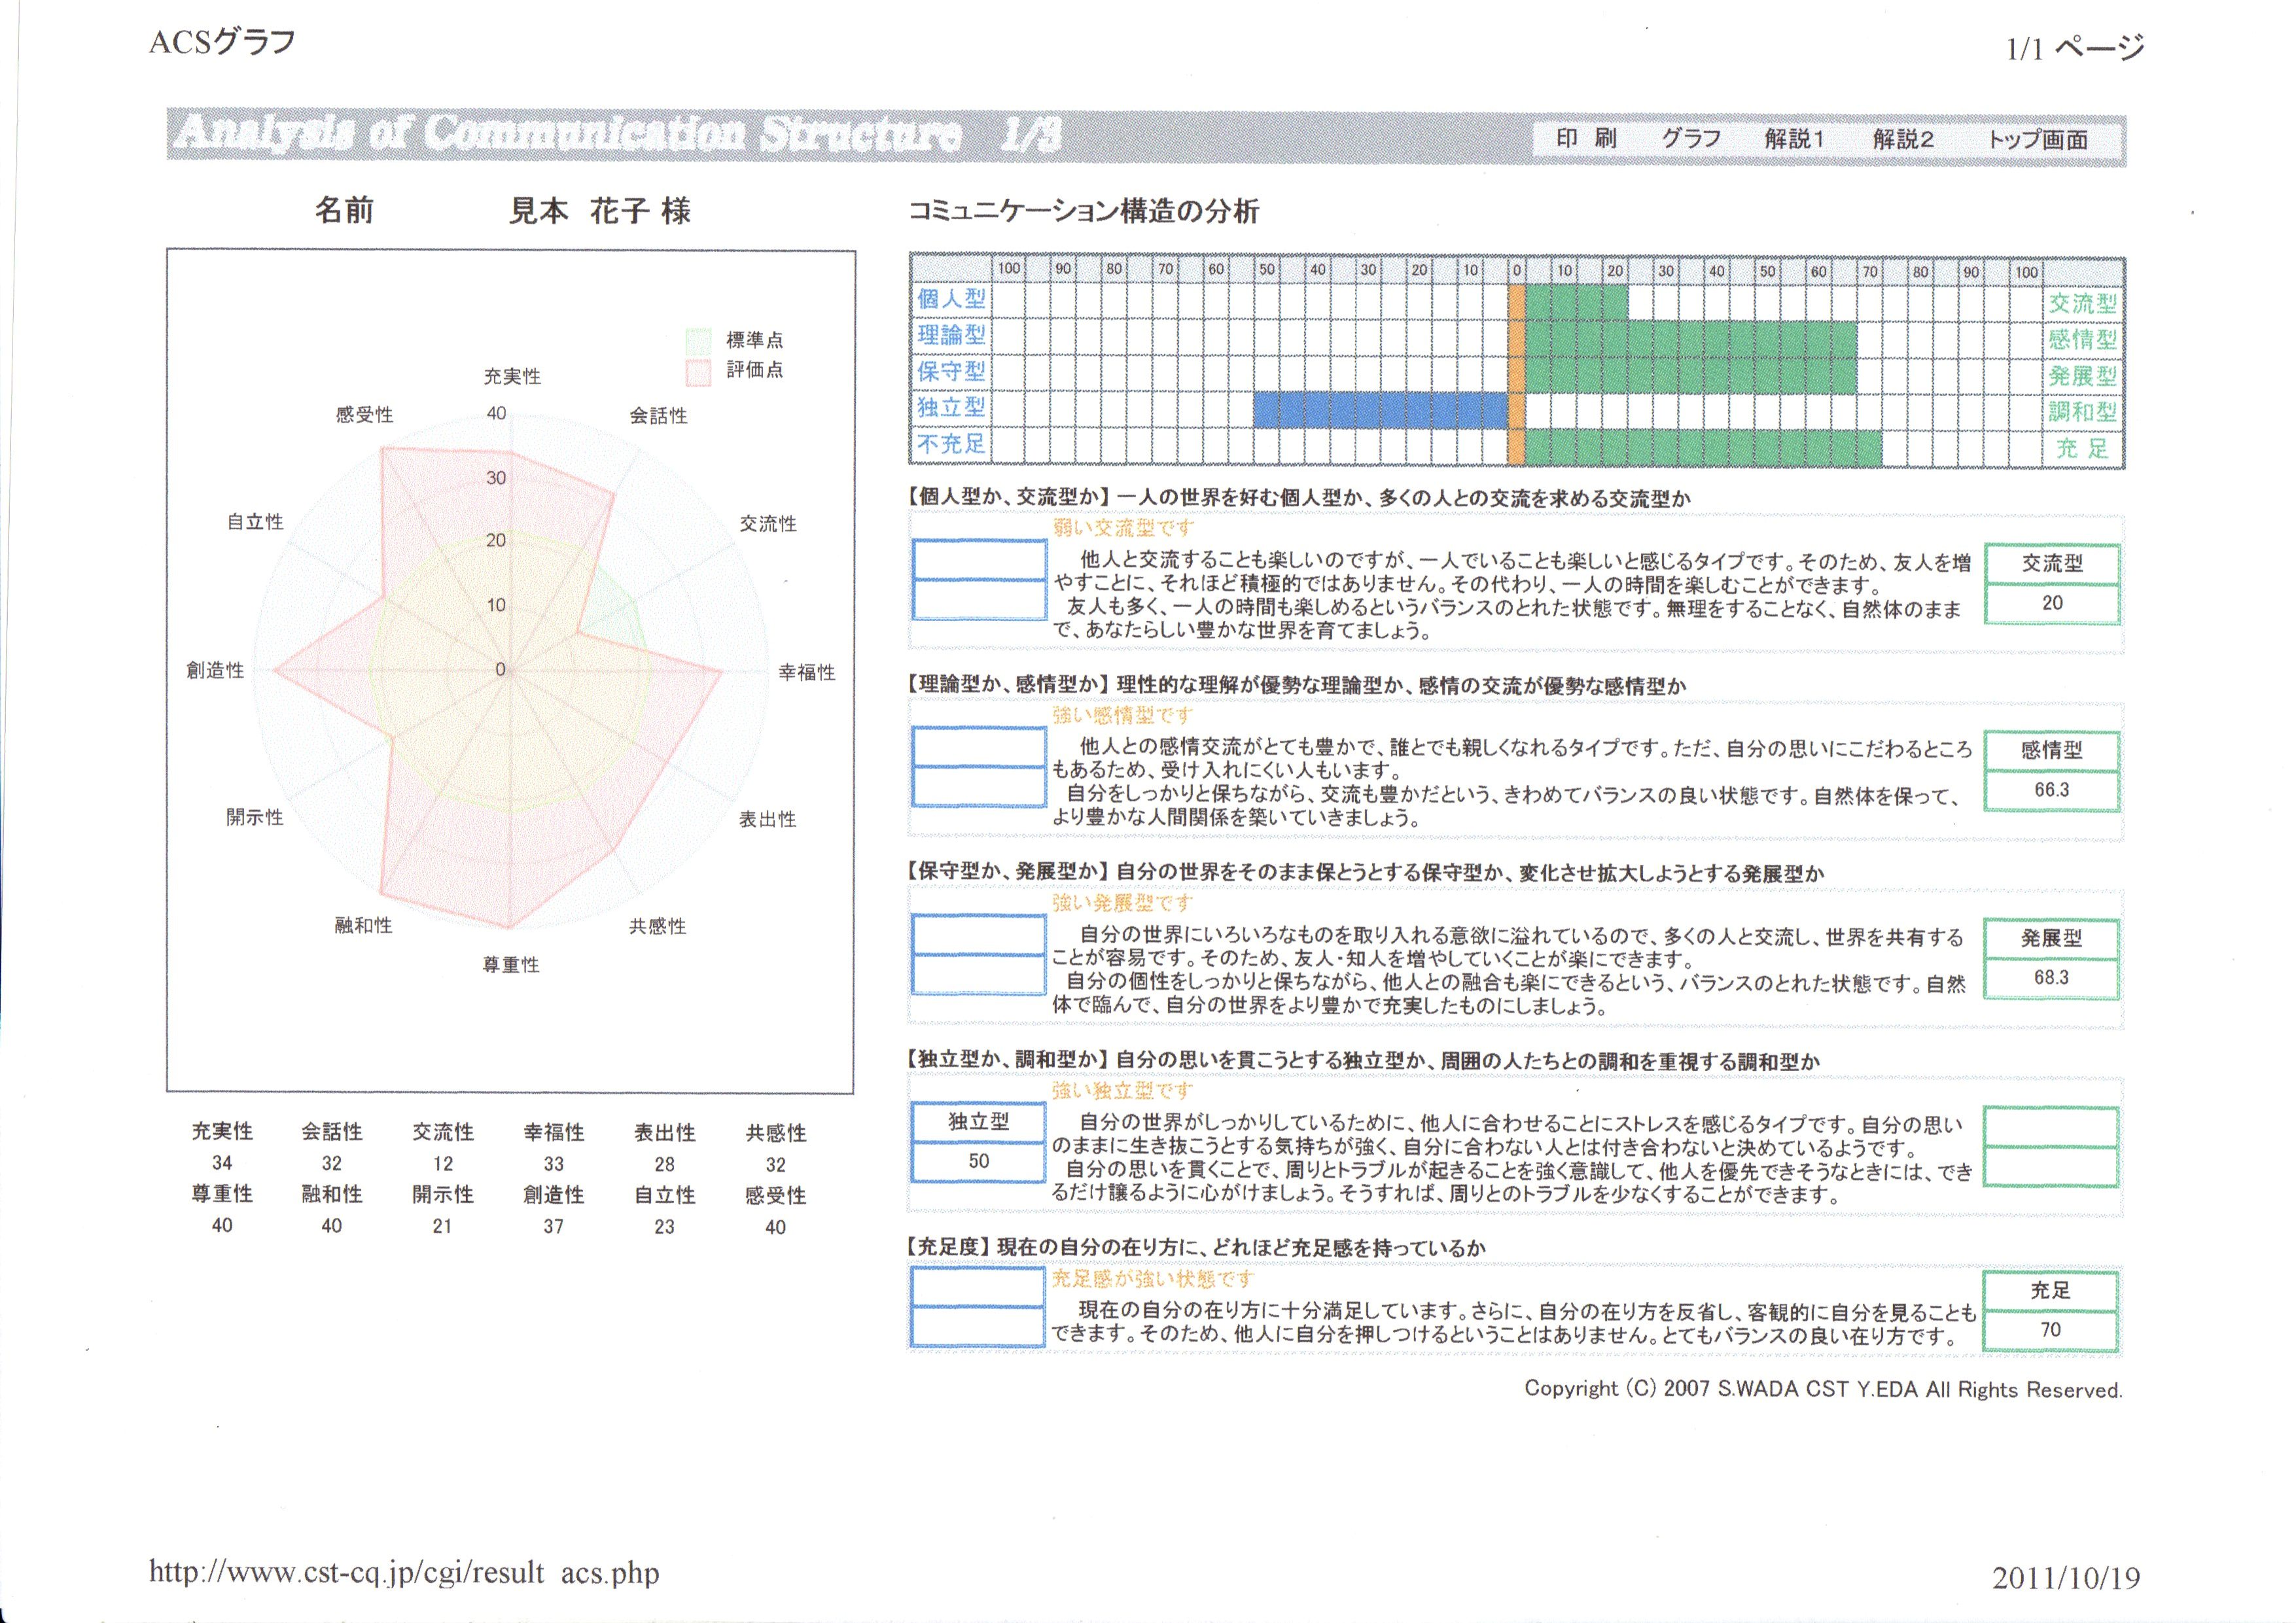Select the 評価点 pink legend swatch

[x=698, y=372]
